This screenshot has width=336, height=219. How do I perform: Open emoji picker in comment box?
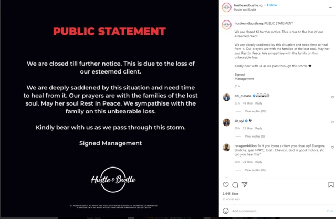226,211
